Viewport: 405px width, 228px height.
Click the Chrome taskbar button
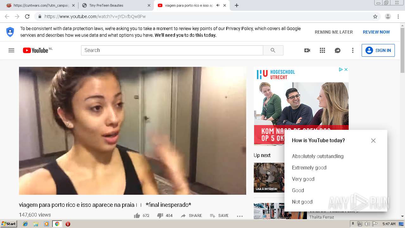click(x=57, y=224)
